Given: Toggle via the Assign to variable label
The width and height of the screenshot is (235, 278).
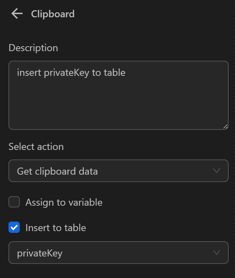Looking at the screenshot, I should click(64, 202).
